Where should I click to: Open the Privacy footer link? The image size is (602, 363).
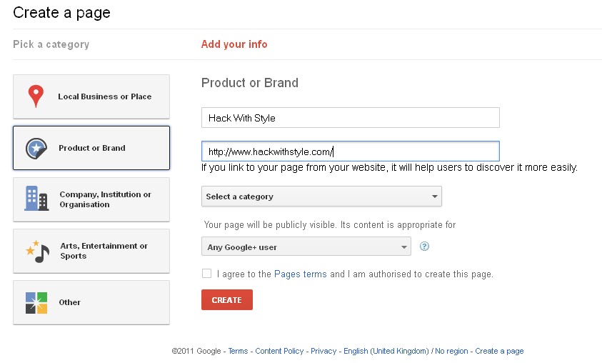pyautogui.click(x=323, y=351)
